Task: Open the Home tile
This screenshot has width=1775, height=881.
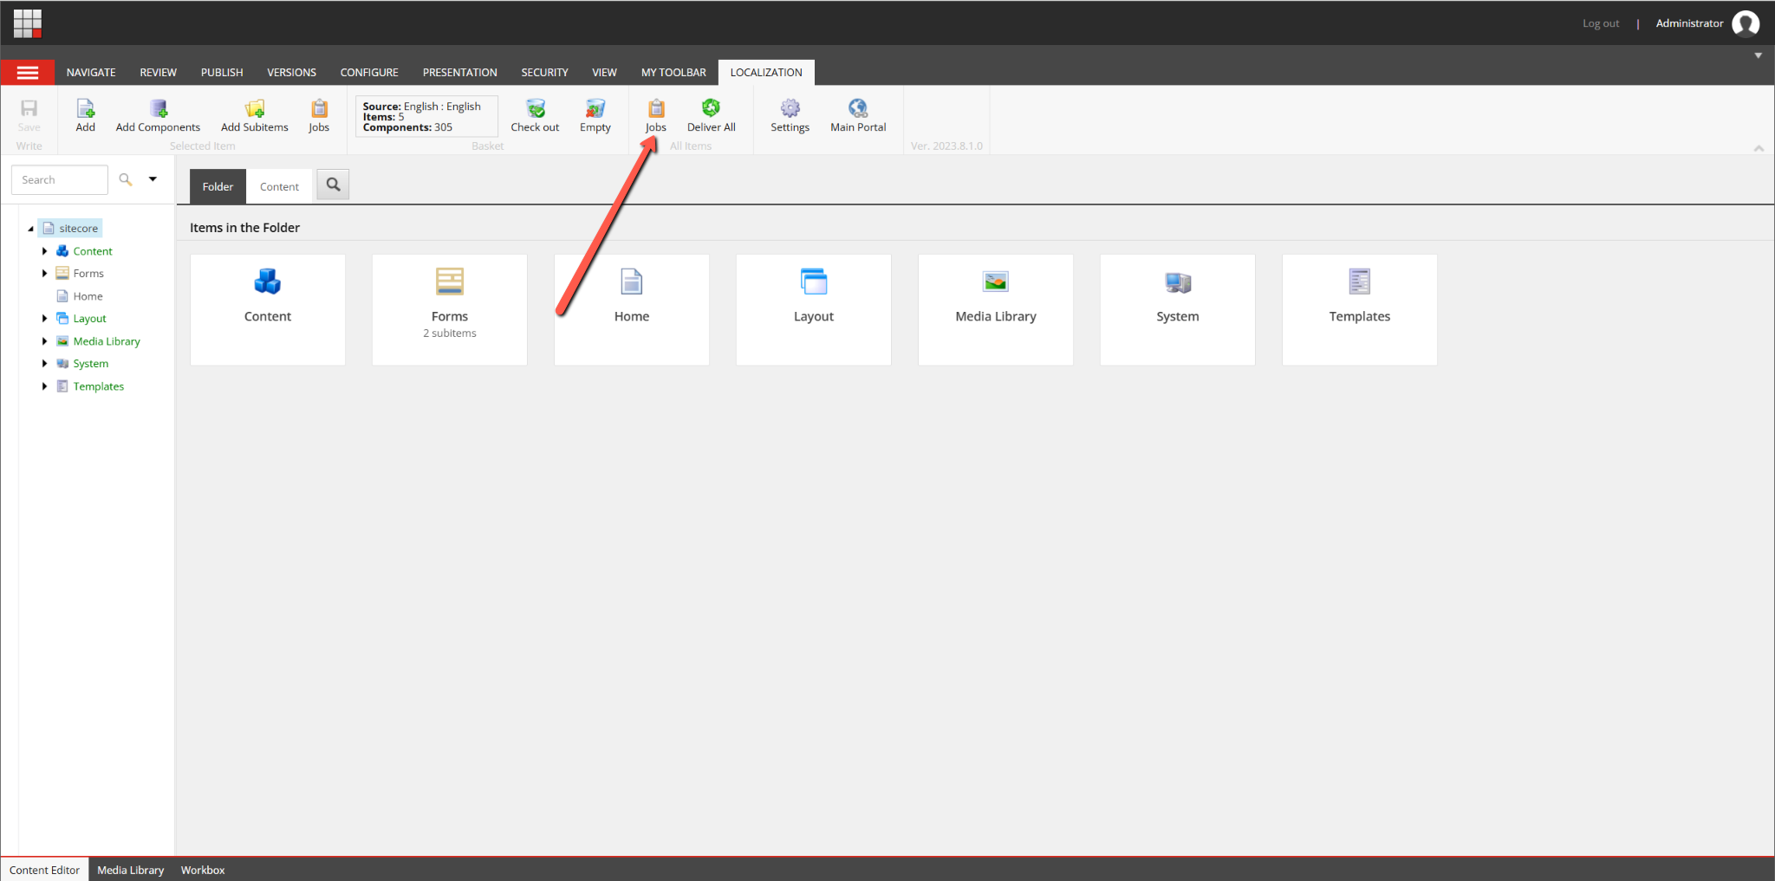Action: click(x=632, y=309)
